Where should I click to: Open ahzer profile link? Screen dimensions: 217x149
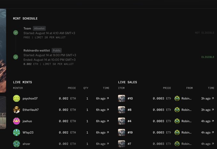pyautogui.click(x=26, y=144)
